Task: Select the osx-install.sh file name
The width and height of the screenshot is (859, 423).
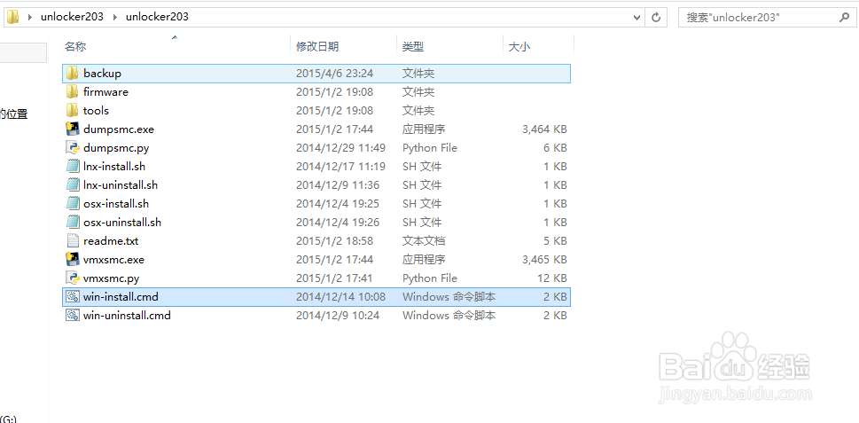Action: (116, 203)
